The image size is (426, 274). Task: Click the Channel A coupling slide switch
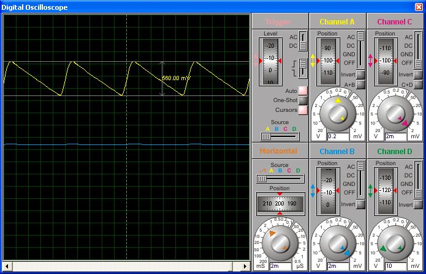coord(360,50)
